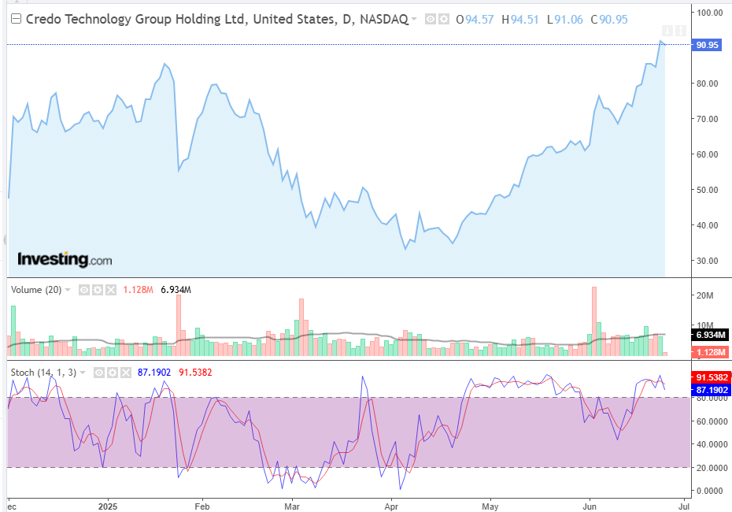Viewport: 732px width, 512px height.
Task: Move pane down arrow button
Action: pyautogui.click(x=667, y=31)
